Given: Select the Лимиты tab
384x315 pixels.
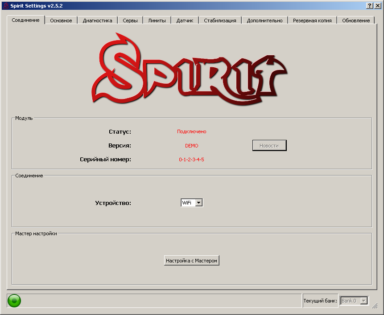Looking at the screenshot, I should 157,20.
